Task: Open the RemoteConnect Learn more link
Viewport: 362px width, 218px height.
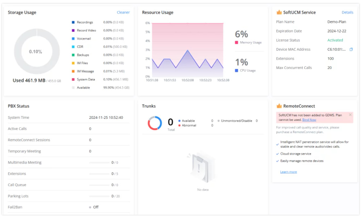Action: pos(288,172)
